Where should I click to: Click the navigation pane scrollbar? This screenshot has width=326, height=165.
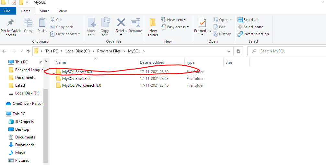point(46,126)
